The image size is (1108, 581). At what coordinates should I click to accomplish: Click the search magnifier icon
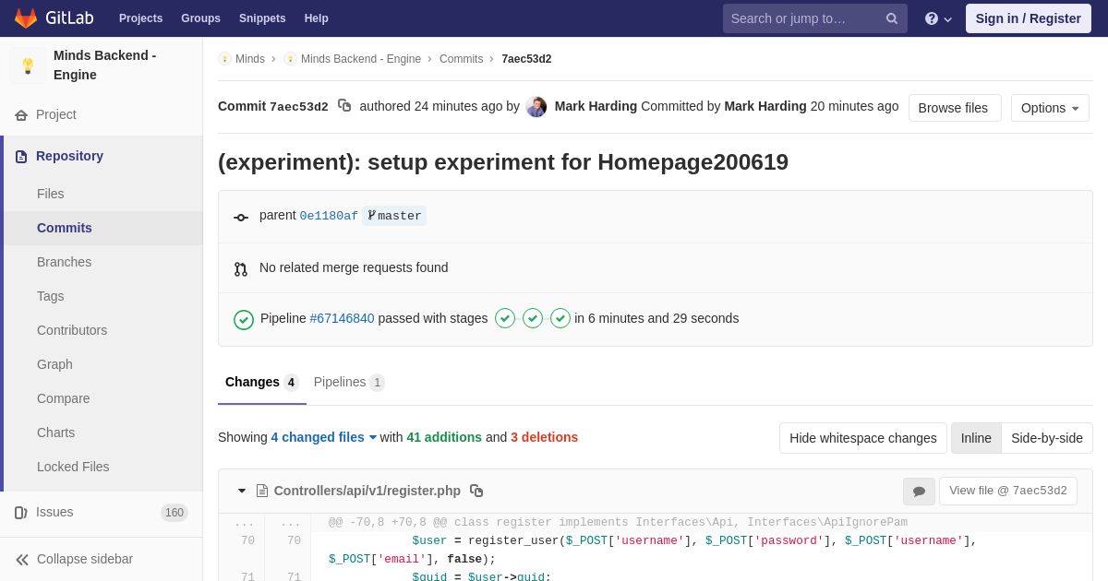pos(891,18)
